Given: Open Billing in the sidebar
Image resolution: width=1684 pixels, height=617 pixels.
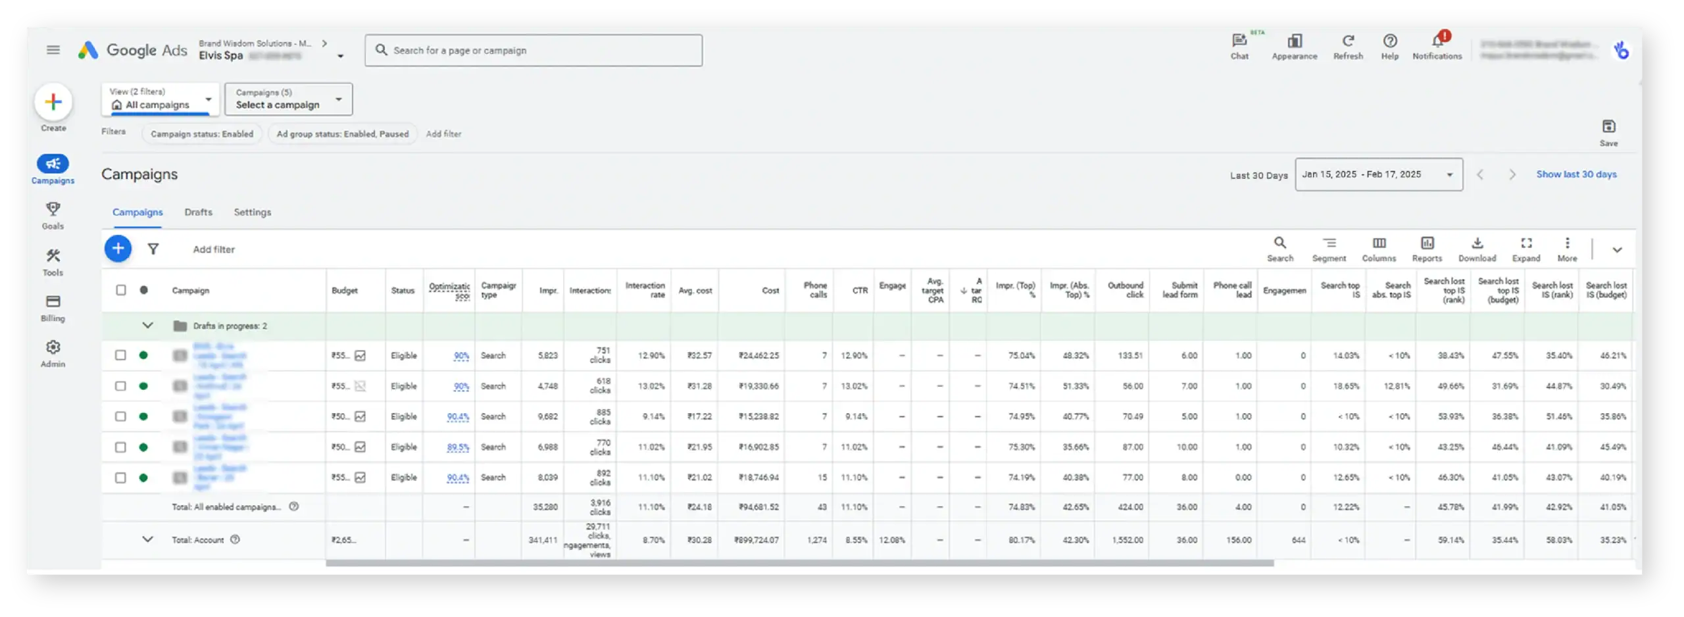Looking at the screenshot, I should pyautogui.click(x=53, y=308).
